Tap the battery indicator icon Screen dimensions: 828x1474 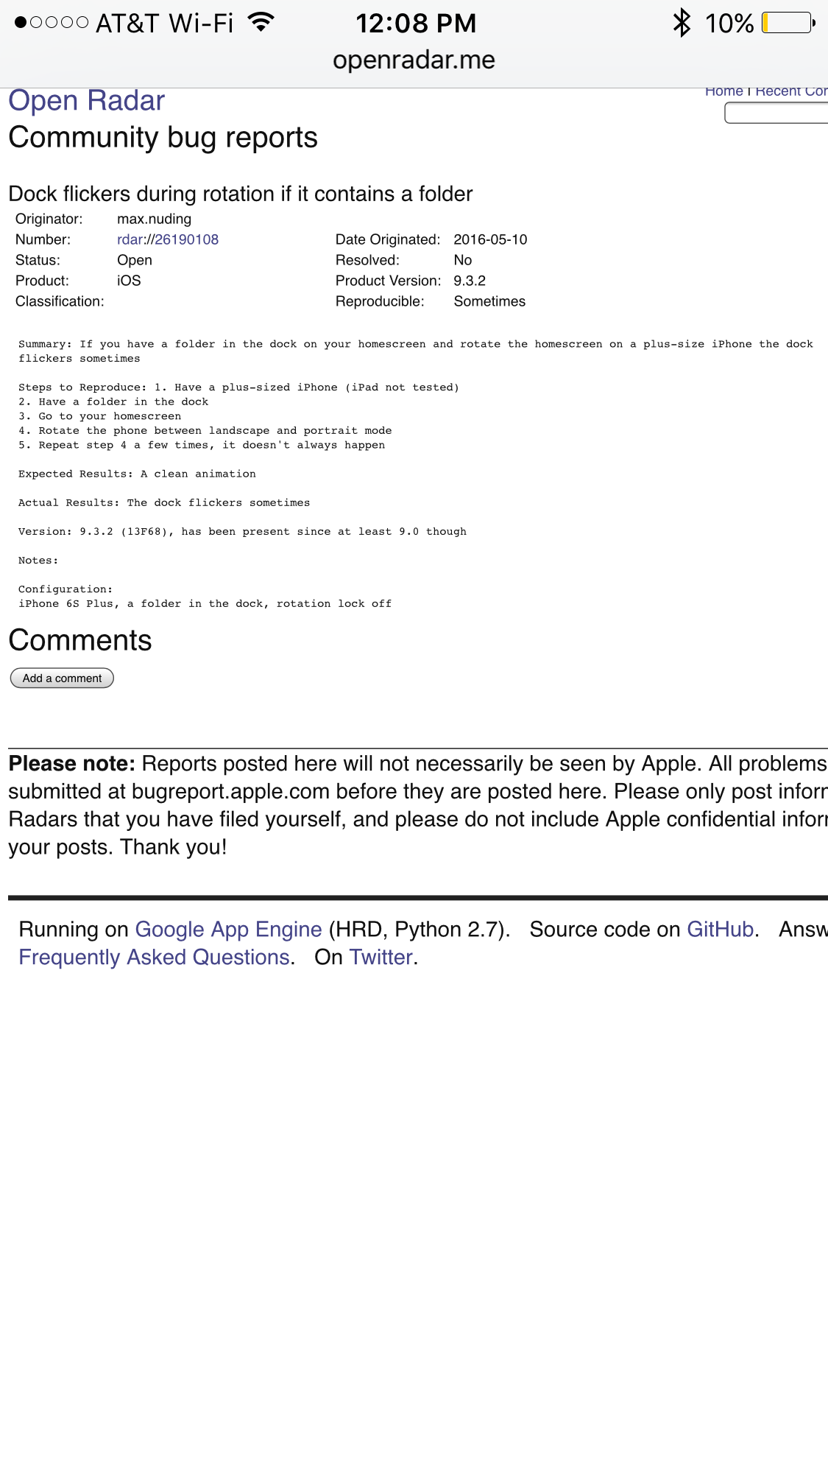pos(788,23)
